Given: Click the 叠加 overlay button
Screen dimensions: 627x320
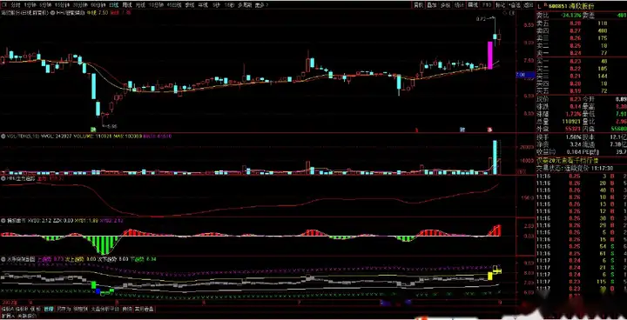Looking at the screenshot, I should 432,5.
